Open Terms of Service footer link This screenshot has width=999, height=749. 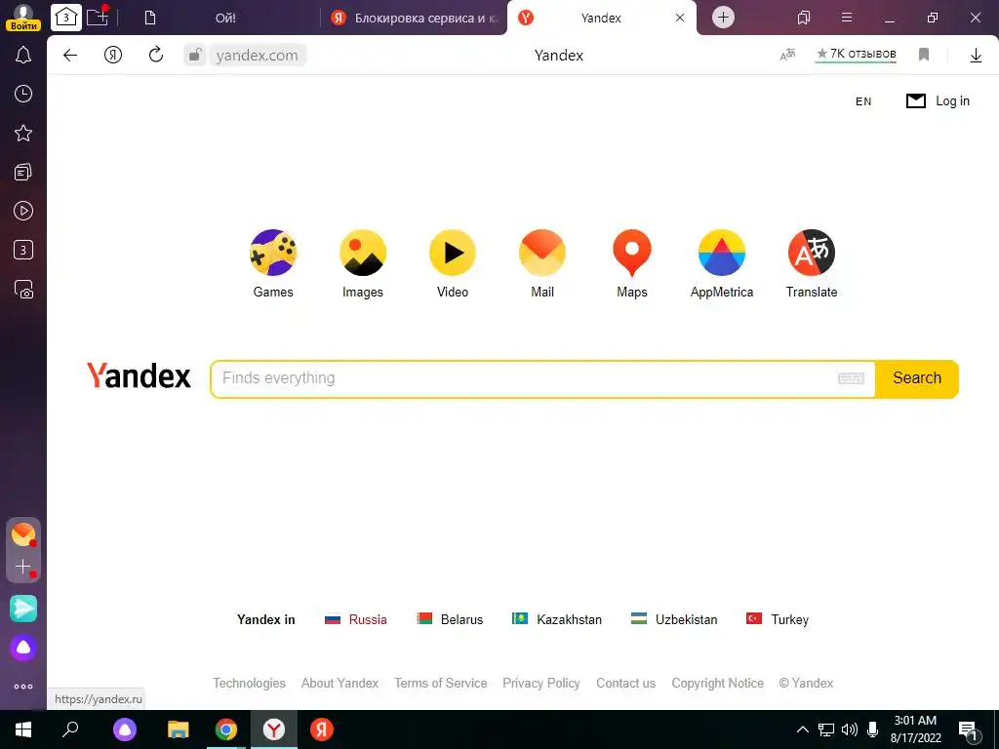point(440,684)
